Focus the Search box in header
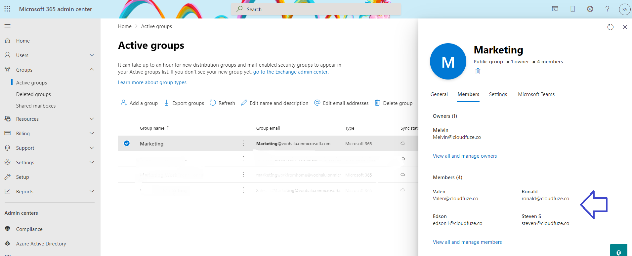632x256 pixels. click(316, 9)
